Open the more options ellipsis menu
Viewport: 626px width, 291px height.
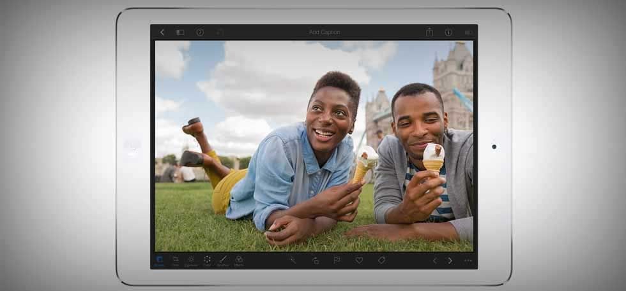(x=468, y=260)
